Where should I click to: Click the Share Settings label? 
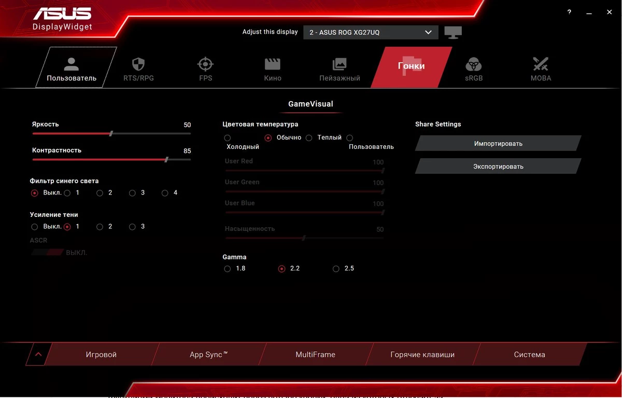438,125
